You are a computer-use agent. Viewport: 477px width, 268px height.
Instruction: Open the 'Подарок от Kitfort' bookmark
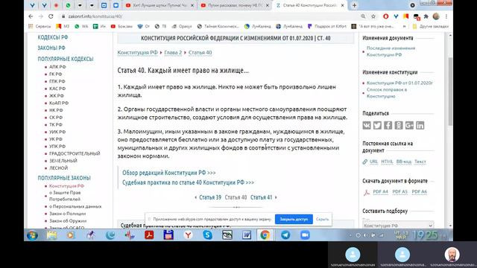[x=327, y=27]
